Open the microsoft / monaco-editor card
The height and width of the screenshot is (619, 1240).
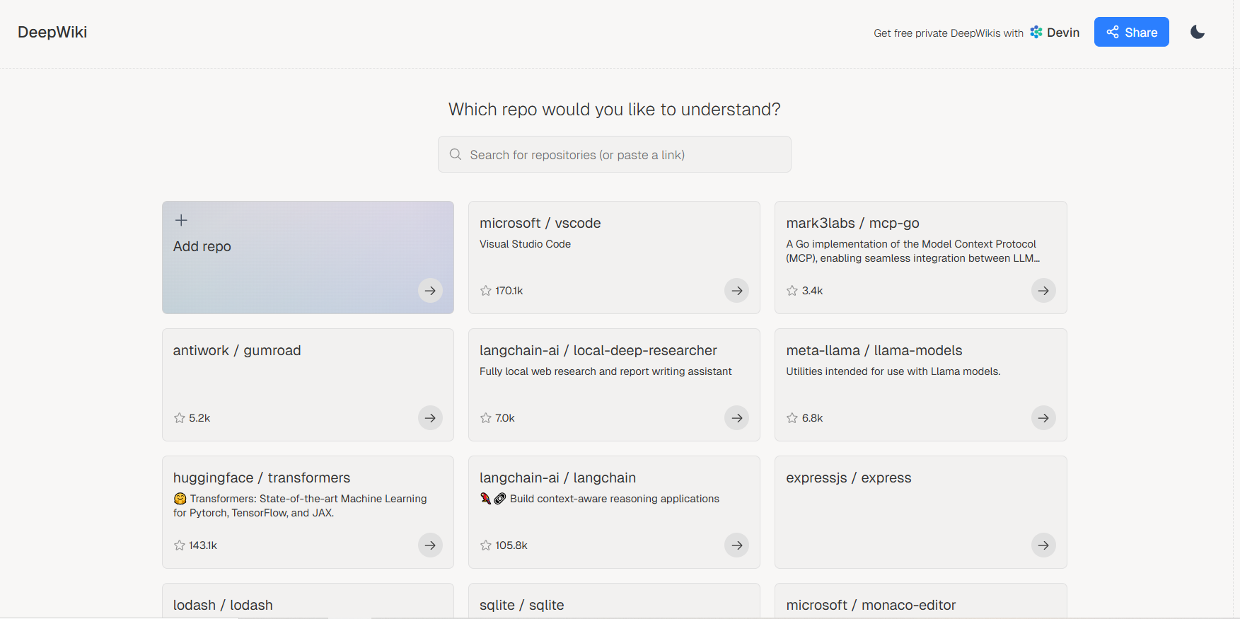coord(921,601)
